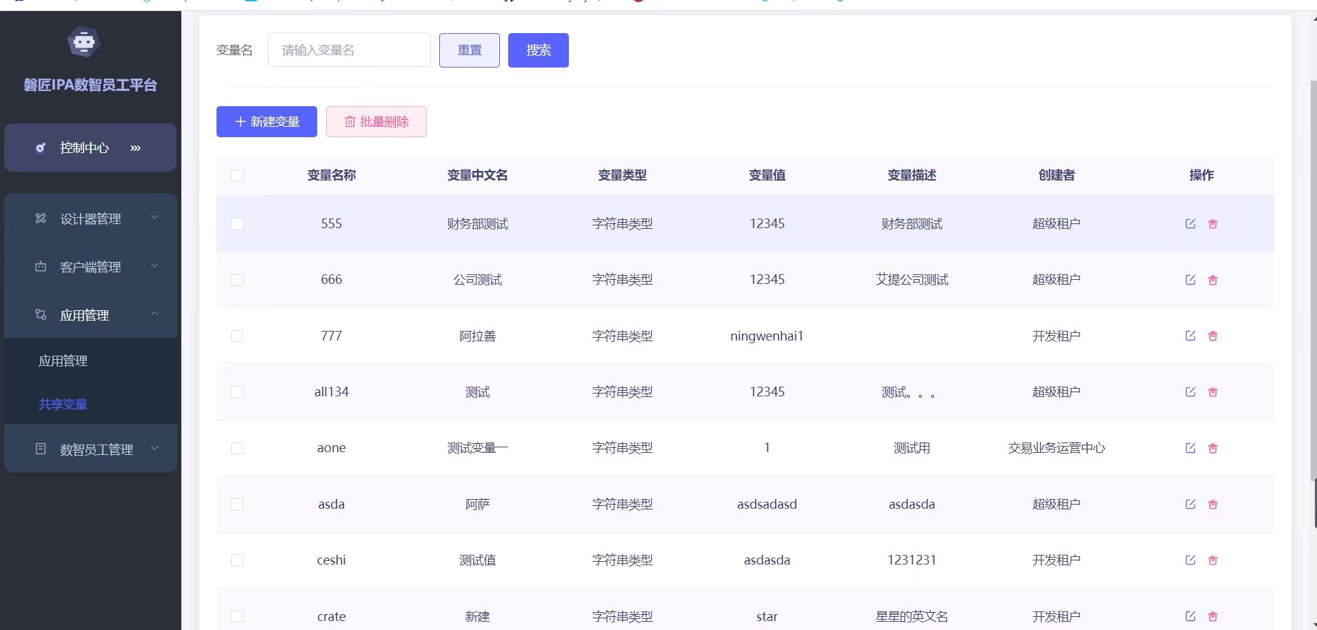Expand the 客户端管理 menu chevron
Image resolution: width=1317 pixels, height=630 pixels.
click(x=154, y=265)
